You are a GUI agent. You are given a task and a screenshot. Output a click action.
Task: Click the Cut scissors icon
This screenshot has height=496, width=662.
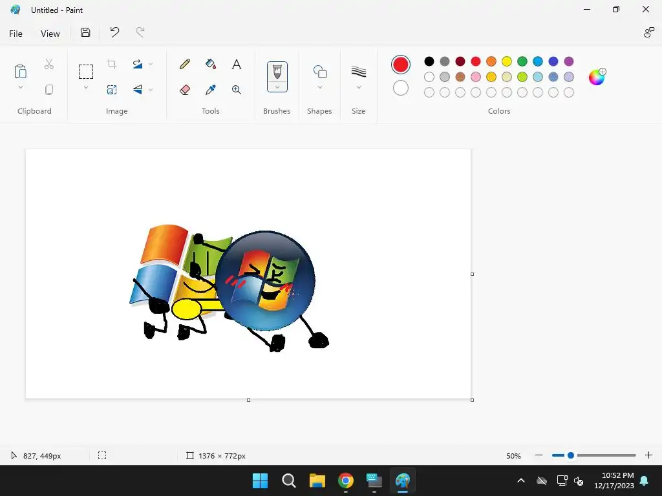click(49, 64)
